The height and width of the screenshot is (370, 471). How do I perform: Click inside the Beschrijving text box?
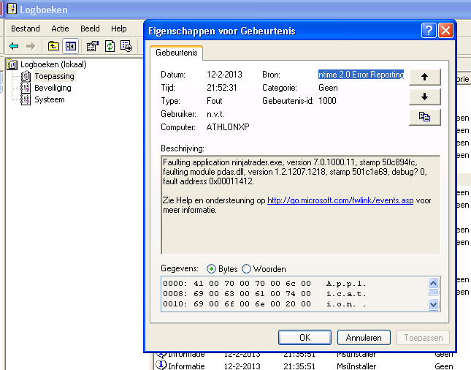coord(301,205)
